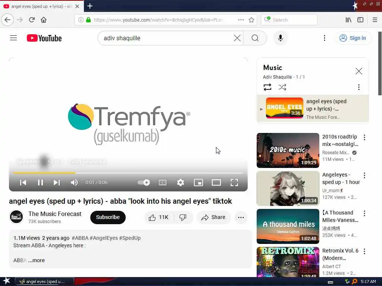This screenshot has height=286, width=382.
Task: Subscribe to The Music Forecast
Action: point(108,217)
